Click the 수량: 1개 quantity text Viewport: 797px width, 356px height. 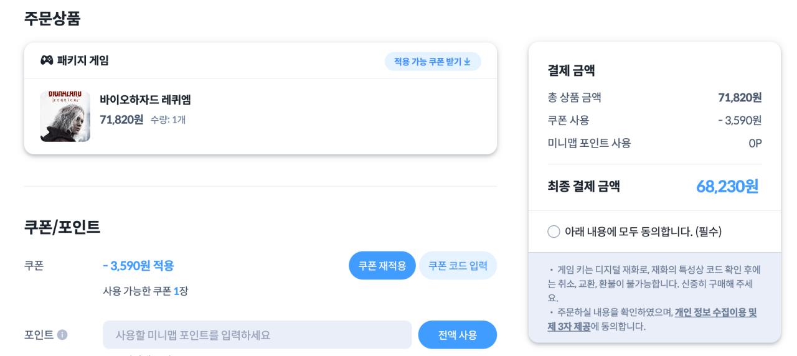tap(168, 119)
